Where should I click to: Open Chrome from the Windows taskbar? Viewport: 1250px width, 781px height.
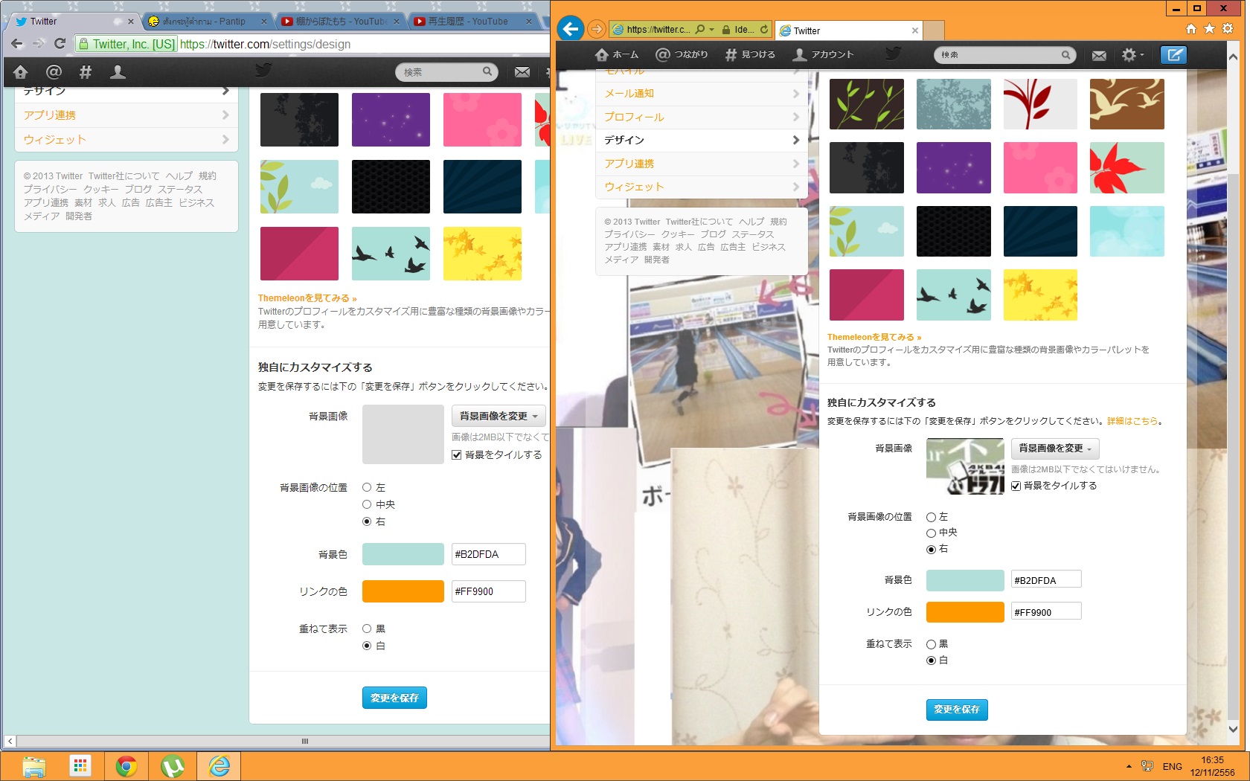(126, 765)
